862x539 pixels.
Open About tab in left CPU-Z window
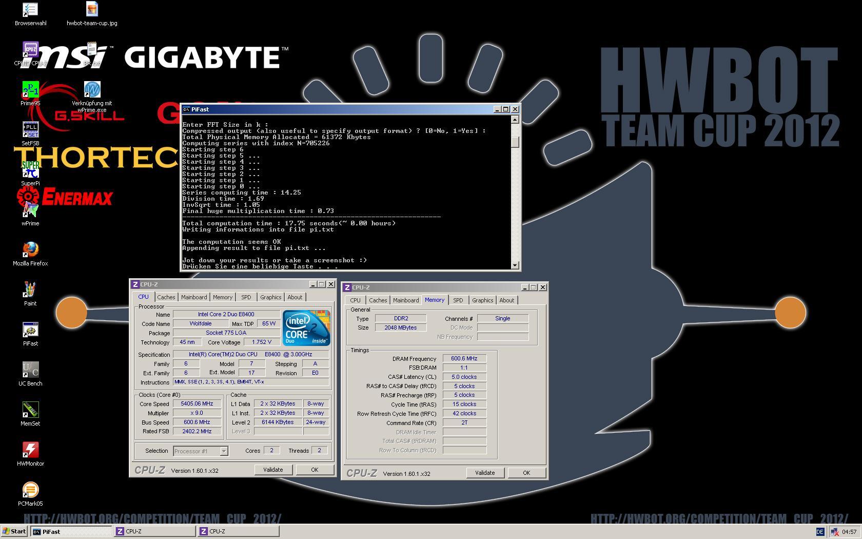point(295,297)
